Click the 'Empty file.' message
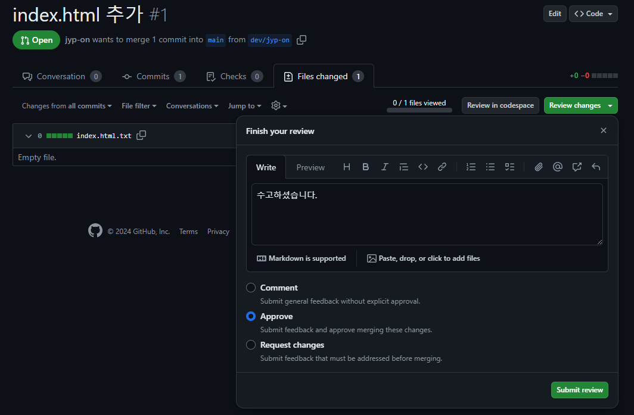Screen dimensions: 634x415 click(37, 157)
